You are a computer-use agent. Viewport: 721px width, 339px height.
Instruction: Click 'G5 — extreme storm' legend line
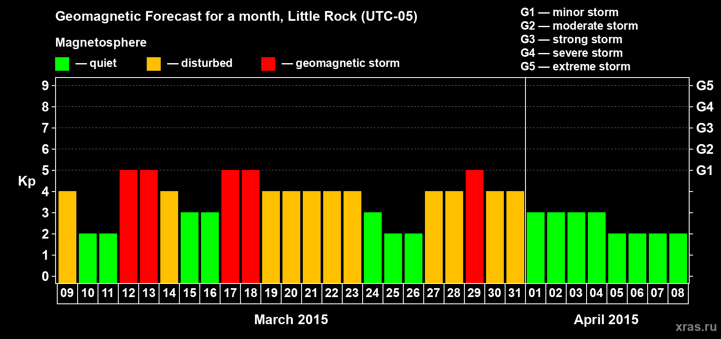576,67
